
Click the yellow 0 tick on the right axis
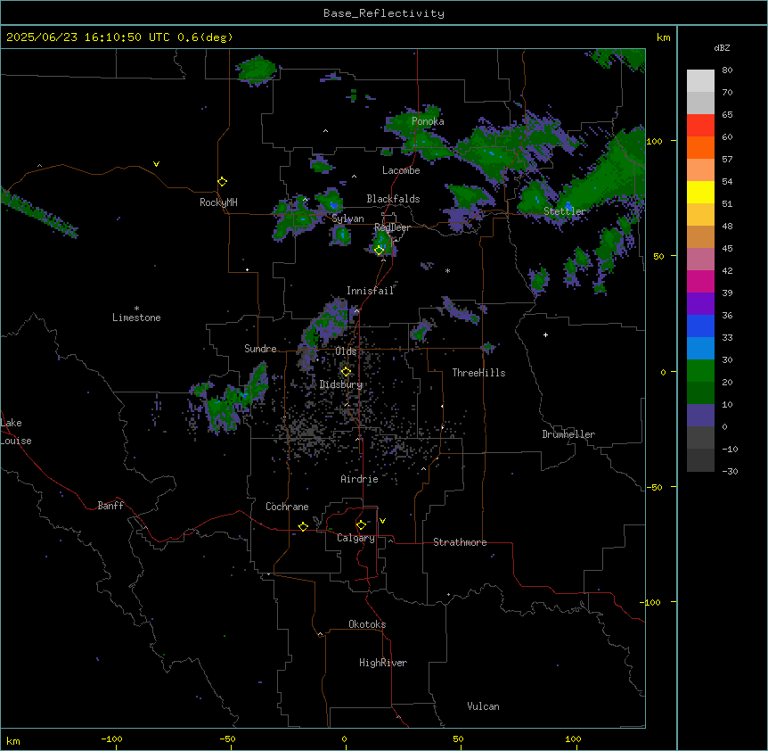coord(663,372)
